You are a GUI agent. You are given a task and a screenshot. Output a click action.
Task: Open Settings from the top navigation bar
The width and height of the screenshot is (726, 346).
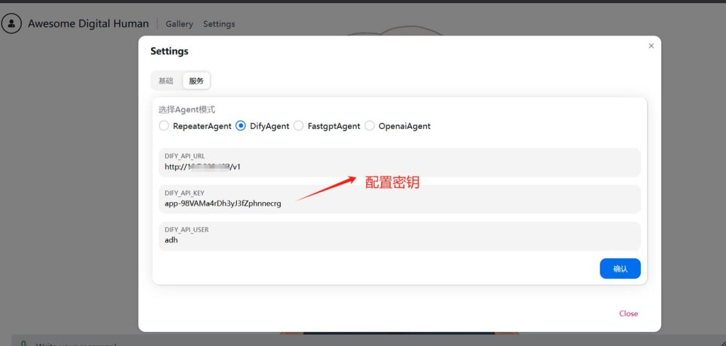point(219,24)
